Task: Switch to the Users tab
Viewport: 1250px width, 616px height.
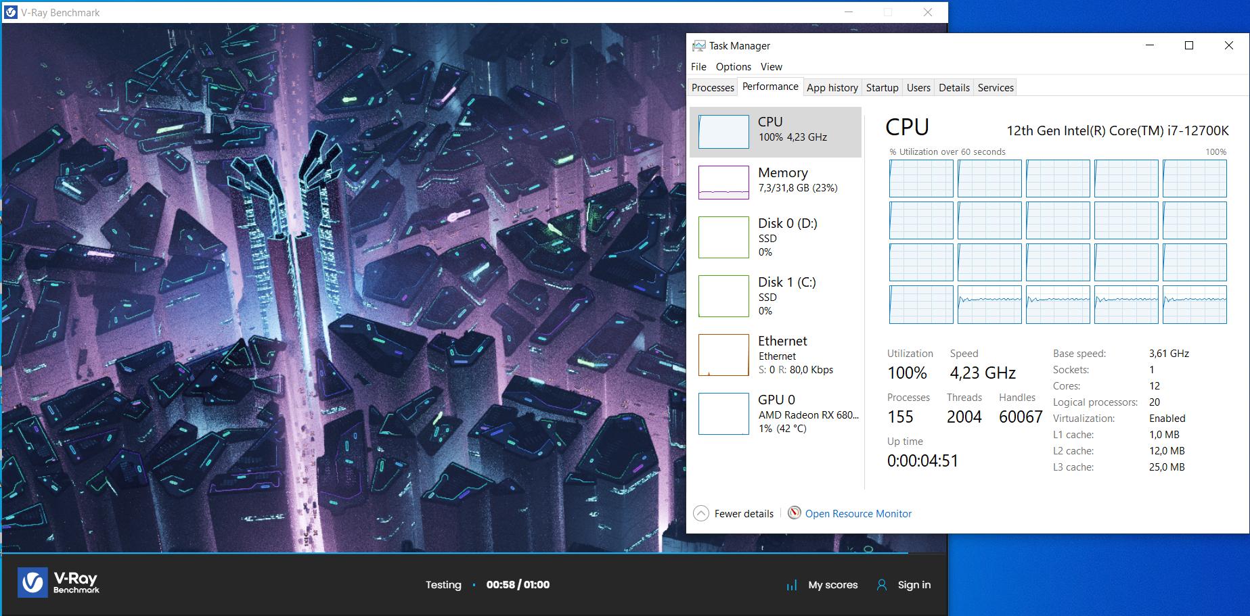Action: [918, 88]
